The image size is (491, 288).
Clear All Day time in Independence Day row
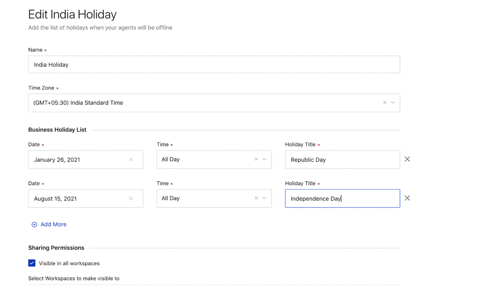pyautogui.click(x=256, y=198)
